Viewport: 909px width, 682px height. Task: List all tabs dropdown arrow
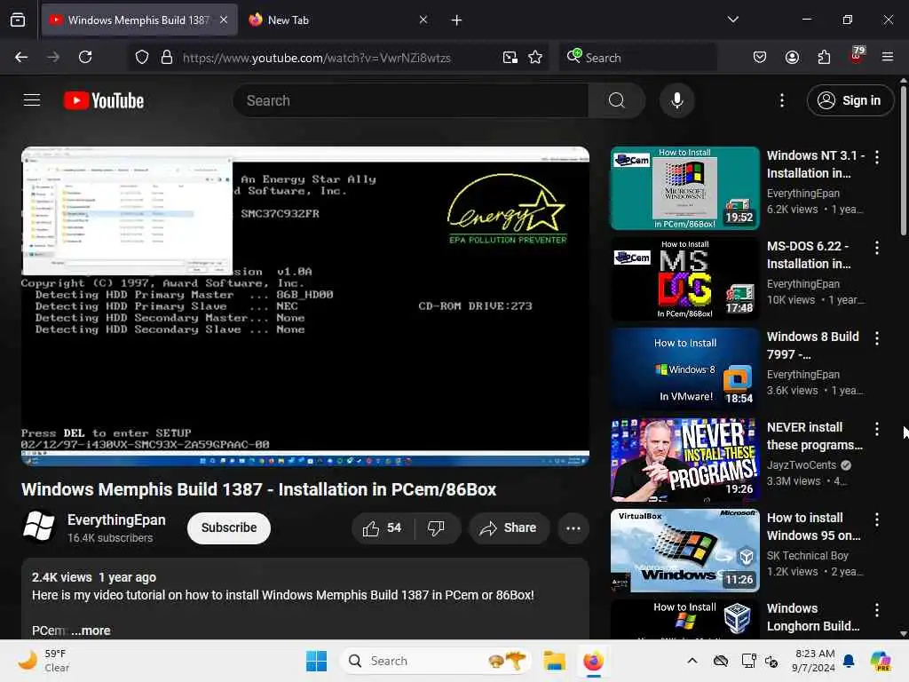coord(732,20)
